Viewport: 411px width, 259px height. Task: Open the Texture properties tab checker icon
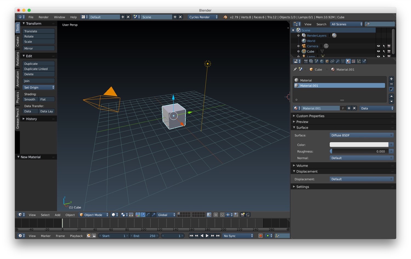coord(353,61)
